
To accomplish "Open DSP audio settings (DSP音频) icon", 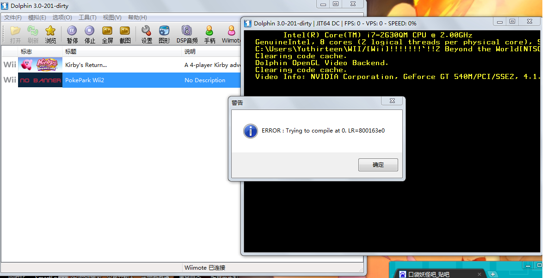I will (187, 34).
